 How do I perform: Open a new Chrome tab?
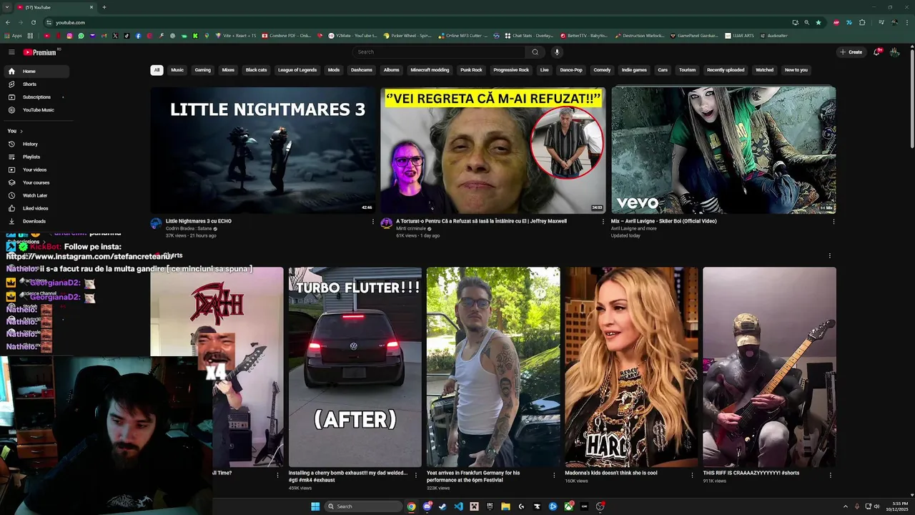click(104, 7)
